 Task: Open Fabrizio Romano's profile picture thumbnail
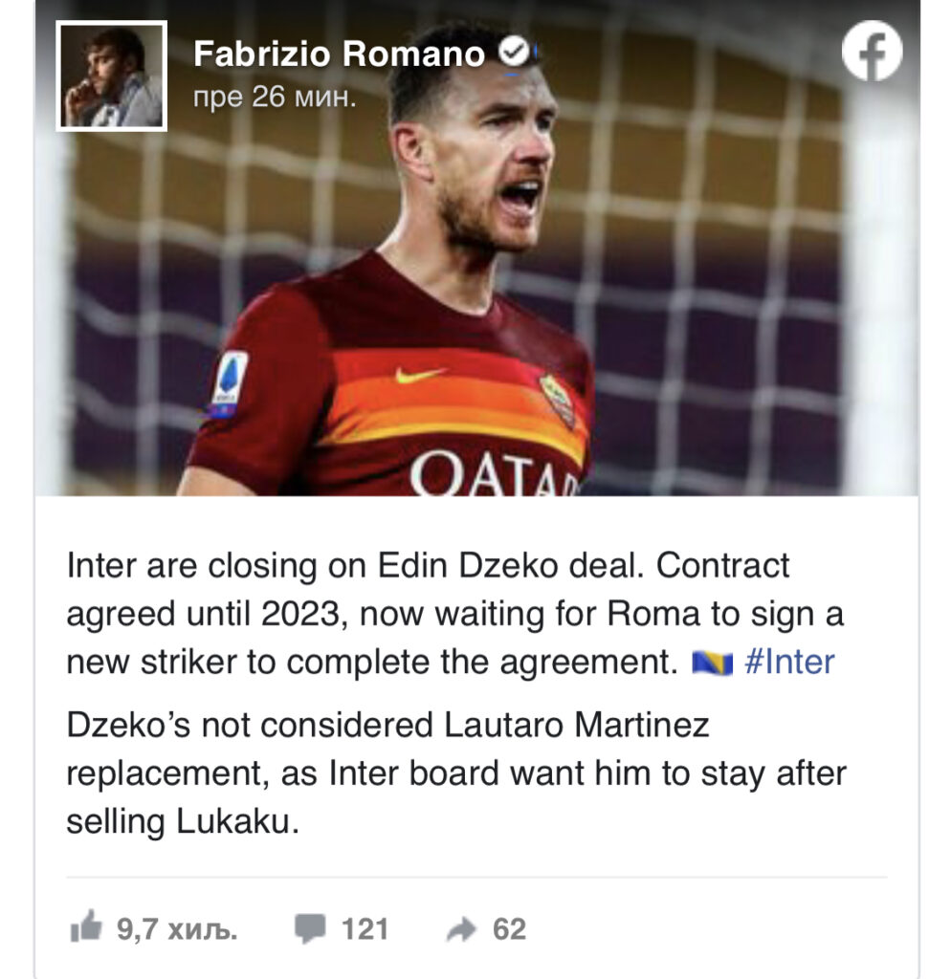[x=111, y=76]
